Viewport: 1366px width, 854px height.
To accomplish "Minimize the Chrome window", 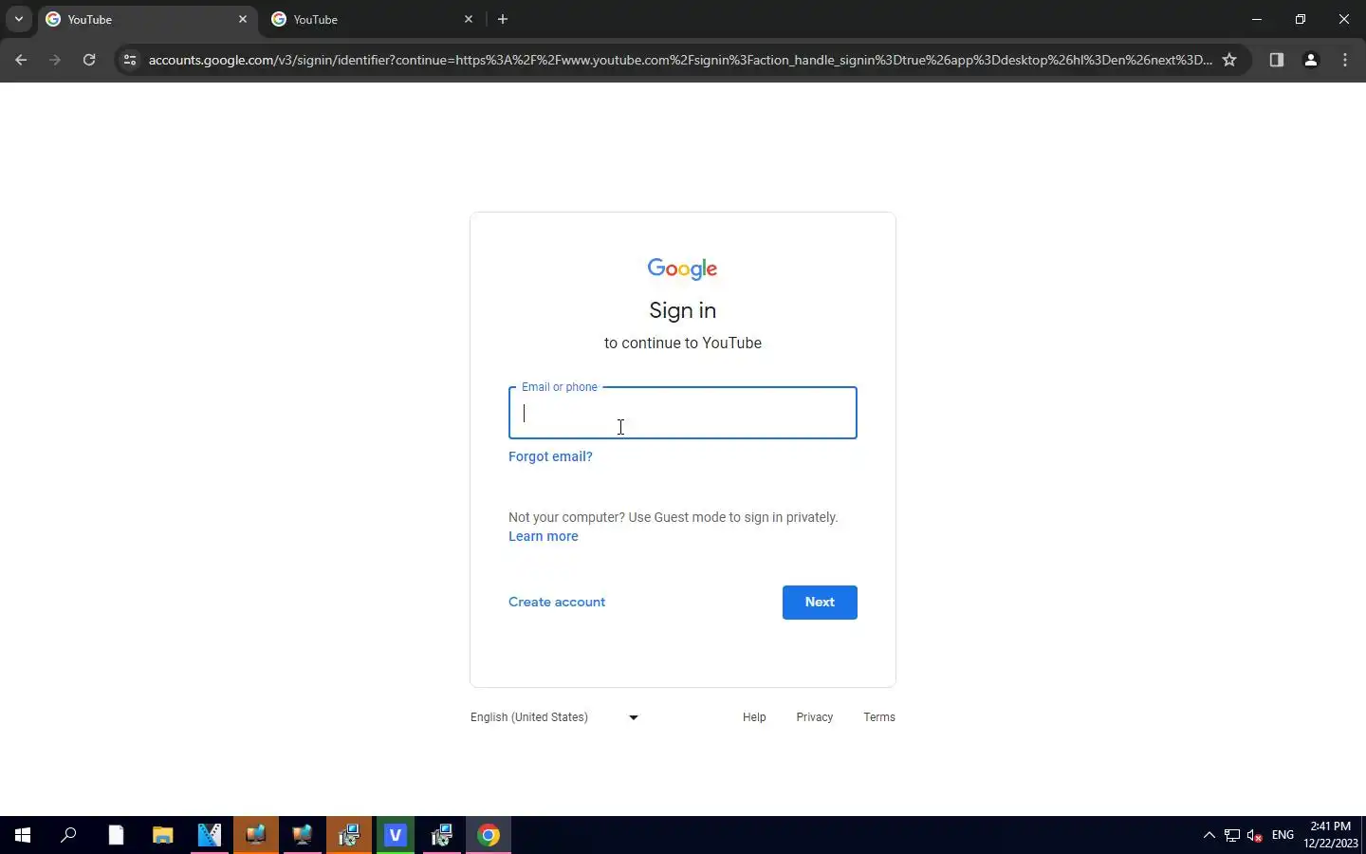I will click(1257, 19).
